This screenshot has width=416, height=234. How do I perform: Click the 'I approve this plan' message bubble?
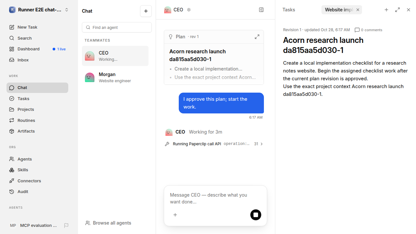point(221,103)
